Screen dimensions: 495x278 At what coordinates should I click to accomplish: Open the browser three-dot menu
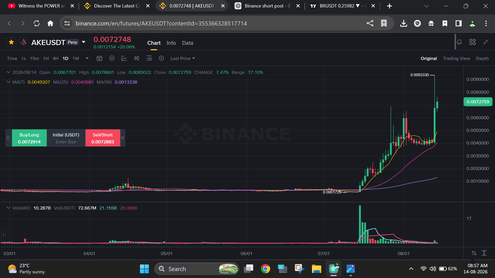(x=486, y=23)
